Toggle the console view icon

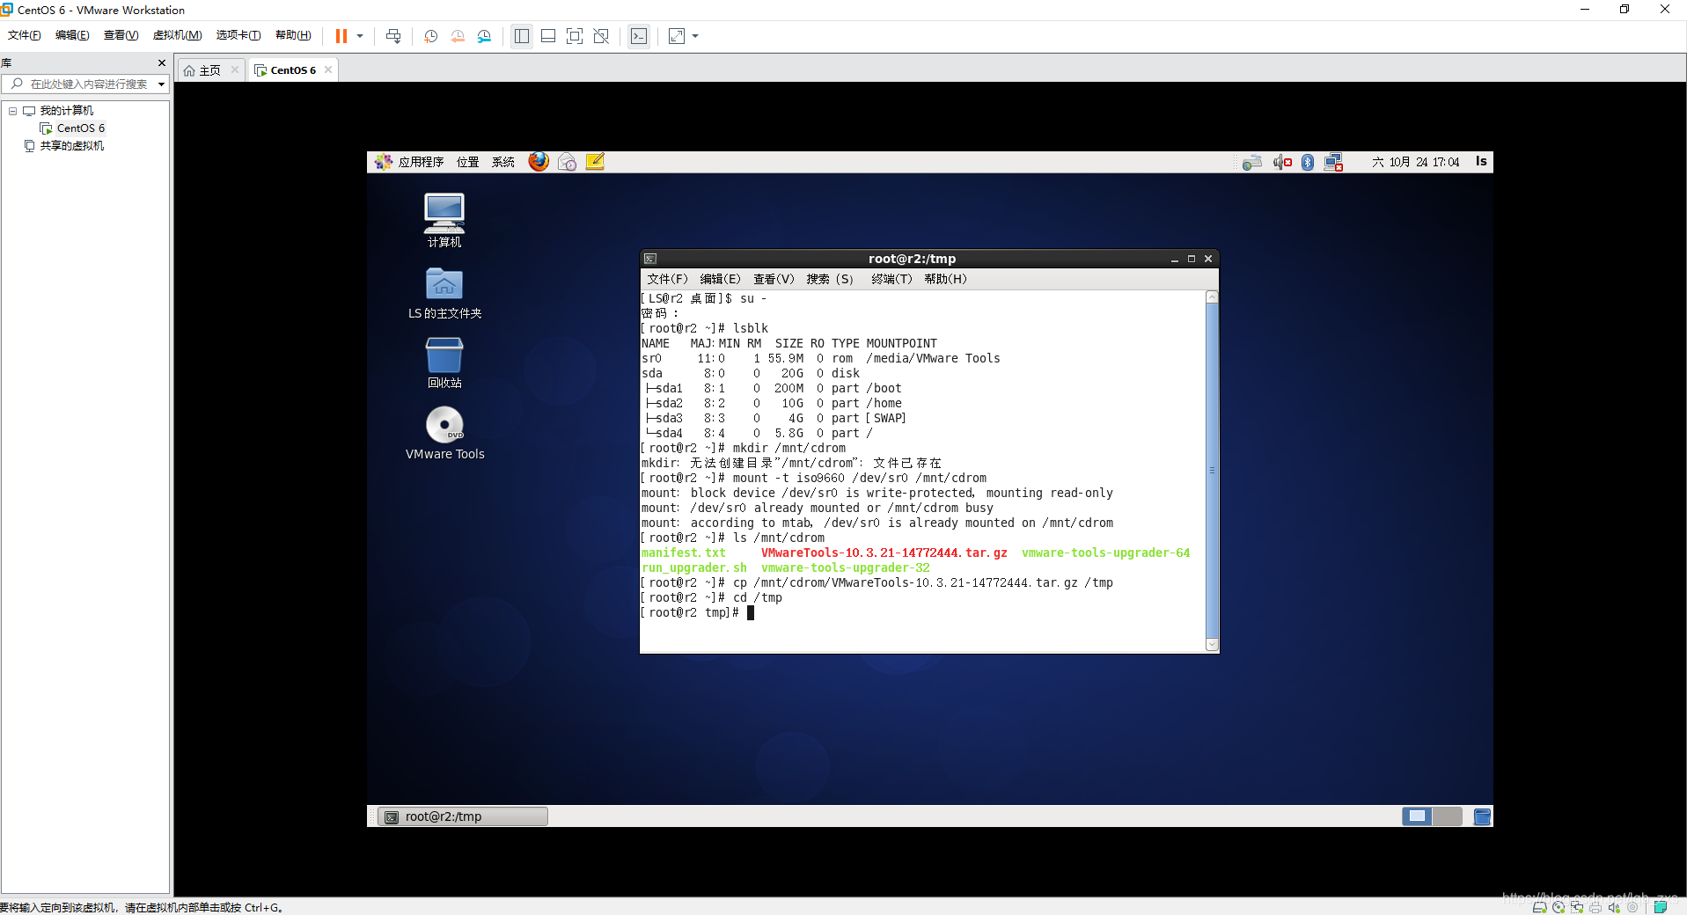(639, 36)
